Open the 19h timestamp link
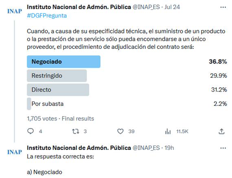Image resolution: width=232 pixels, height=178 pixels. point(169,148)
